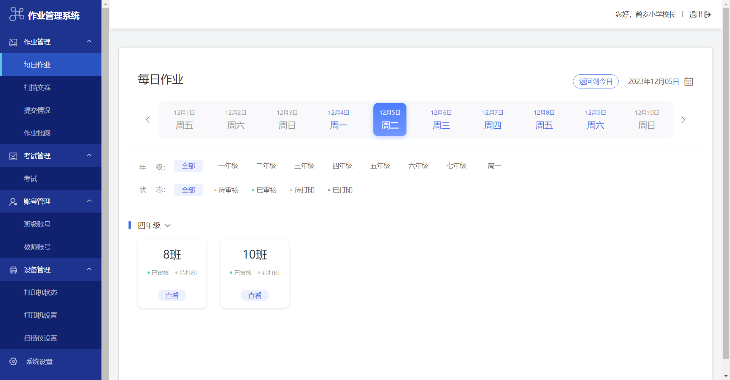Select 四年级 grade filter
Image resolution: width=730 pixels, height=380 pixels.
(x=342, y=166)
